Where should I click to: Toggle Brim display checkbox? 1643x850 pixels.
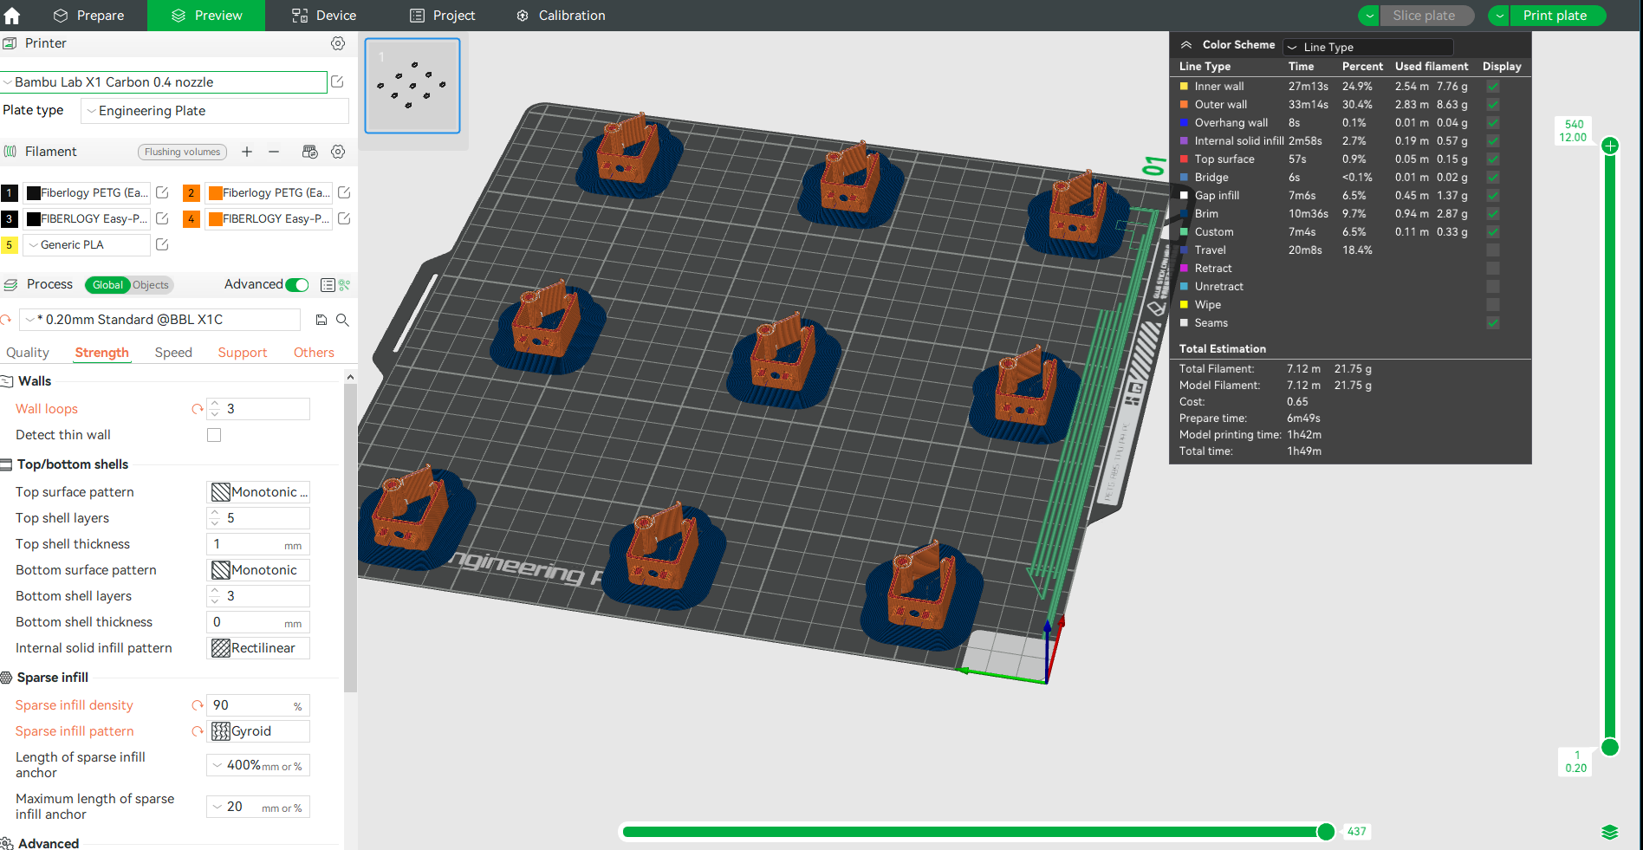pyautogui.click(x=1493, y=214)
